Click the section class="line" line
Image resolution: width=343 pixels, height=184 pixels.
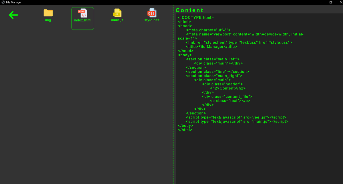pyautogui.click(x=218, y=72)
